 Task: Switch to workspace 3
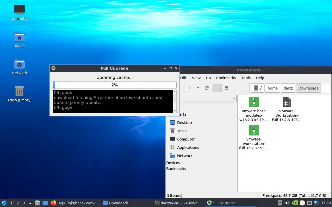coord(24,203)
